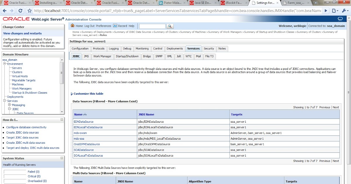This screenshot has width=351, height=184.
Task: Click the Oracle feedback bubble icon top right
Action: point(340,18)
